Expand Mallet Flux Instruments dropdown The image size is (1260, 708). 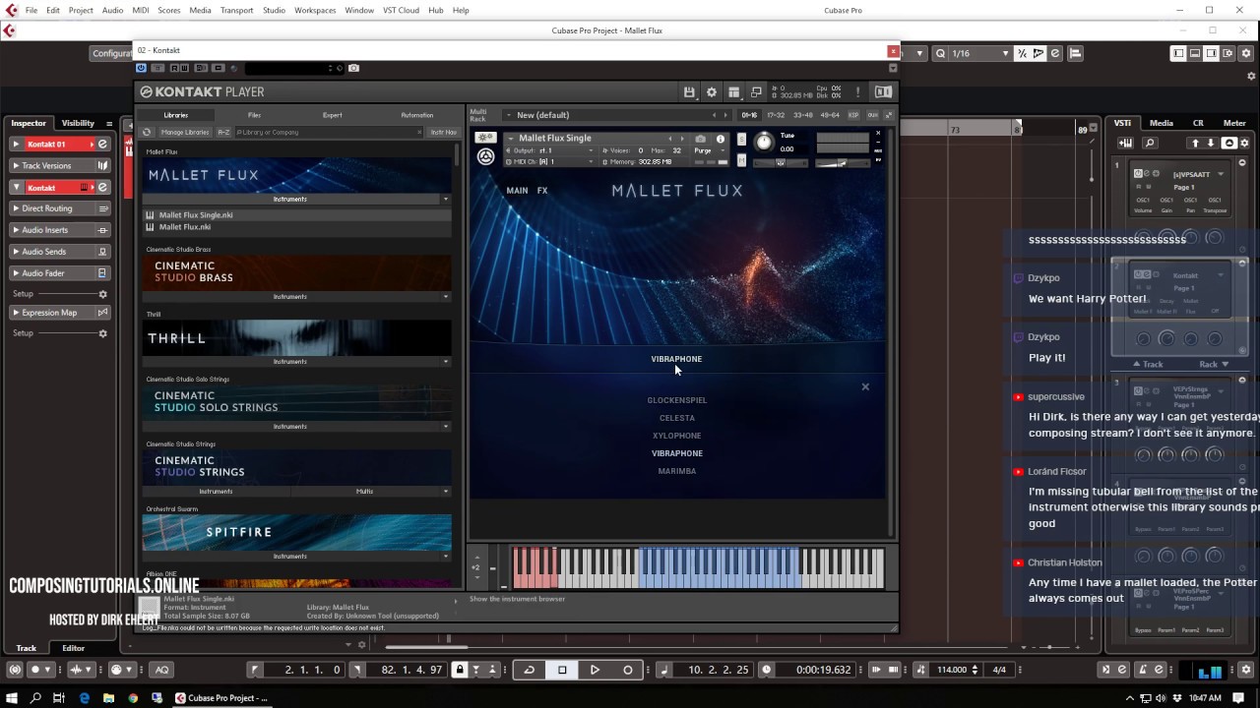click(x=446, y=199)
